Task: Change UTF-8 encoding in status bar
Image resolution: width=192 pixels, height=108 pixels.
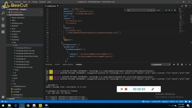Action: coord(172,102)
